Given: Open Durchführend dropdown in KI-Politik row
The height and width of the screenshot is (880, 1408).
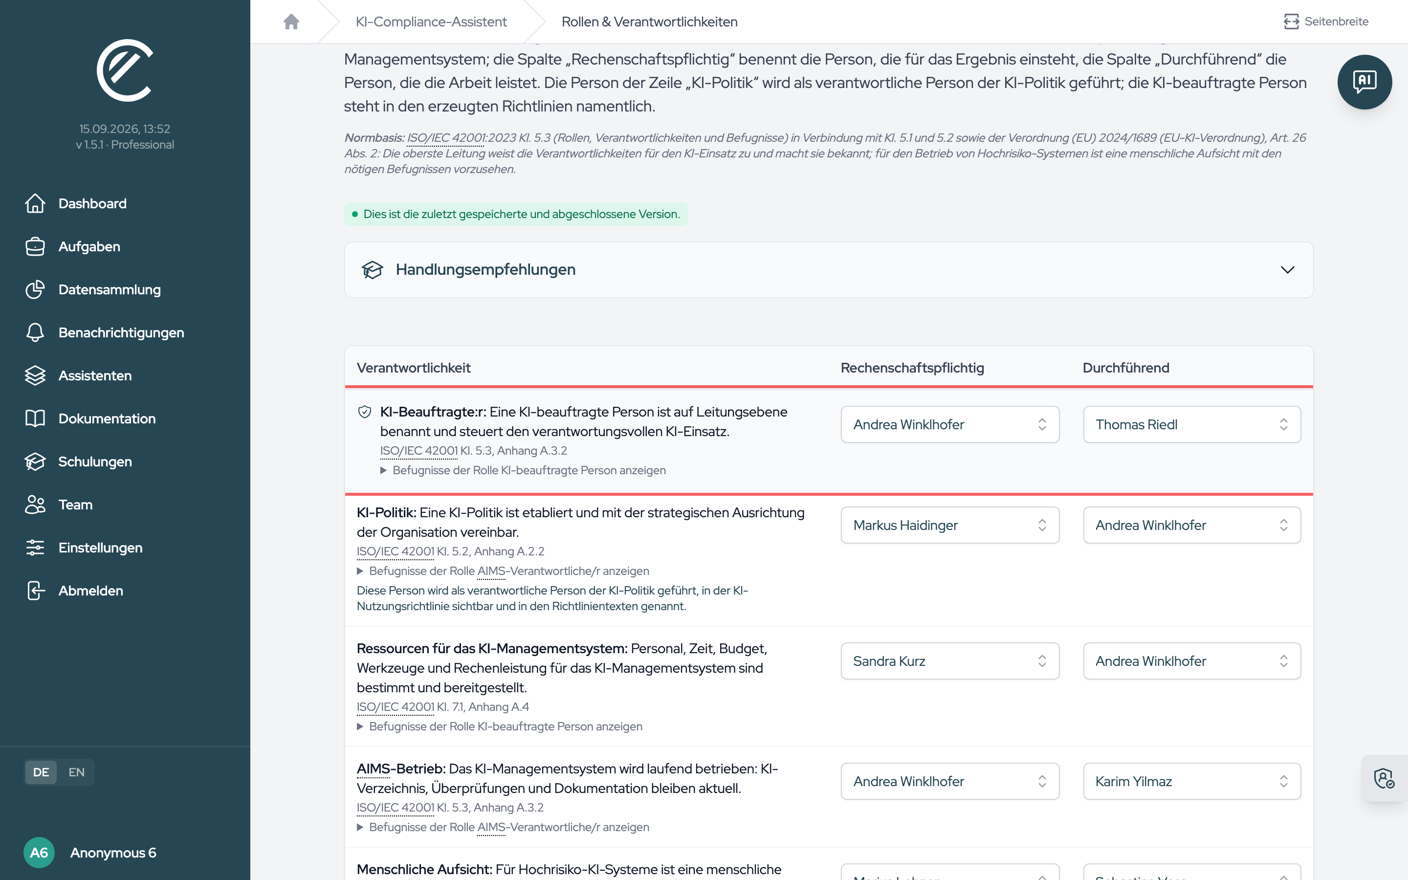Looking at the screenshot, I should click(1191, 525).
